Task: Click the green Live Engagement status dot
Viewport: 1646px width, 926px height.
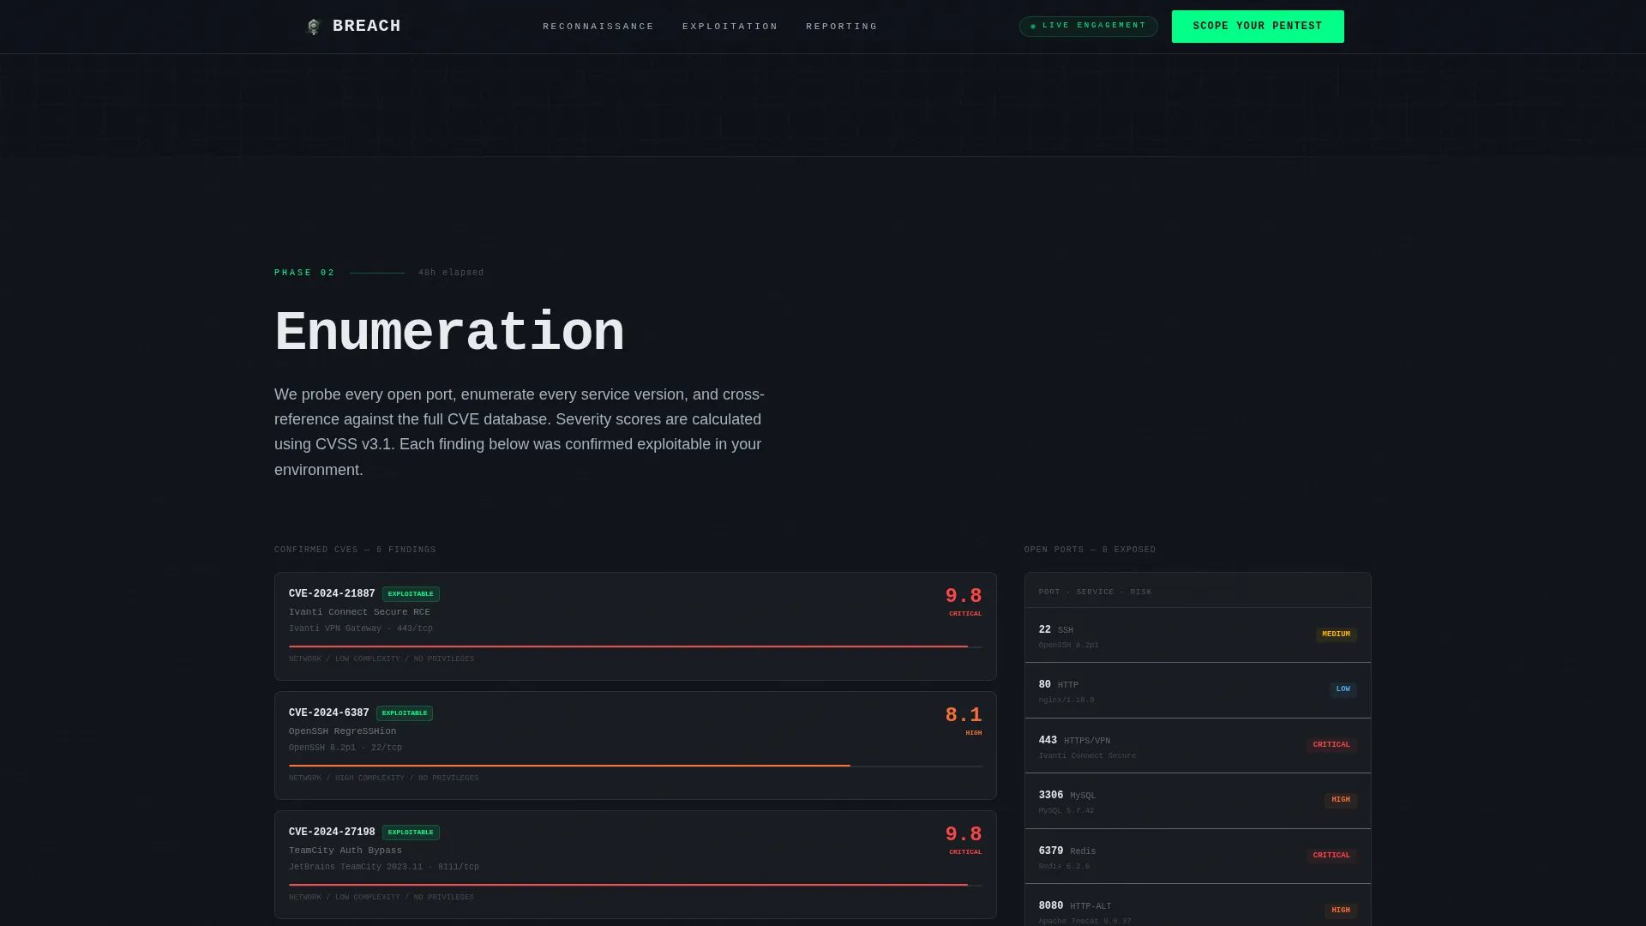Action: [x=1033, y=27]
